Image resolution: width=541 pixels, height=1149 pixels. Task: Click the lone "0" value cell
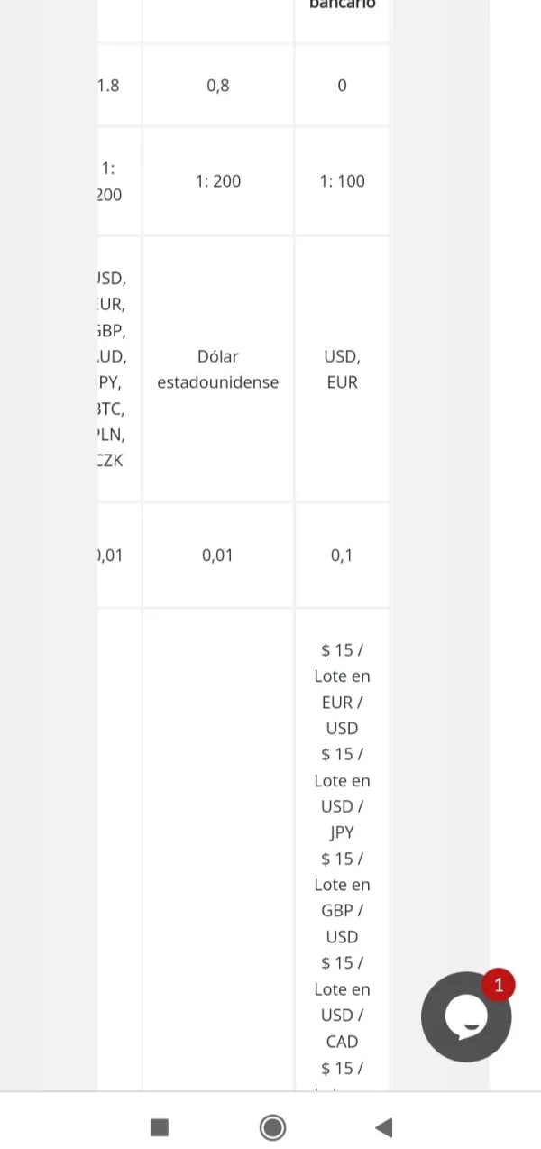pyautogui.click(x=342, y=86)
